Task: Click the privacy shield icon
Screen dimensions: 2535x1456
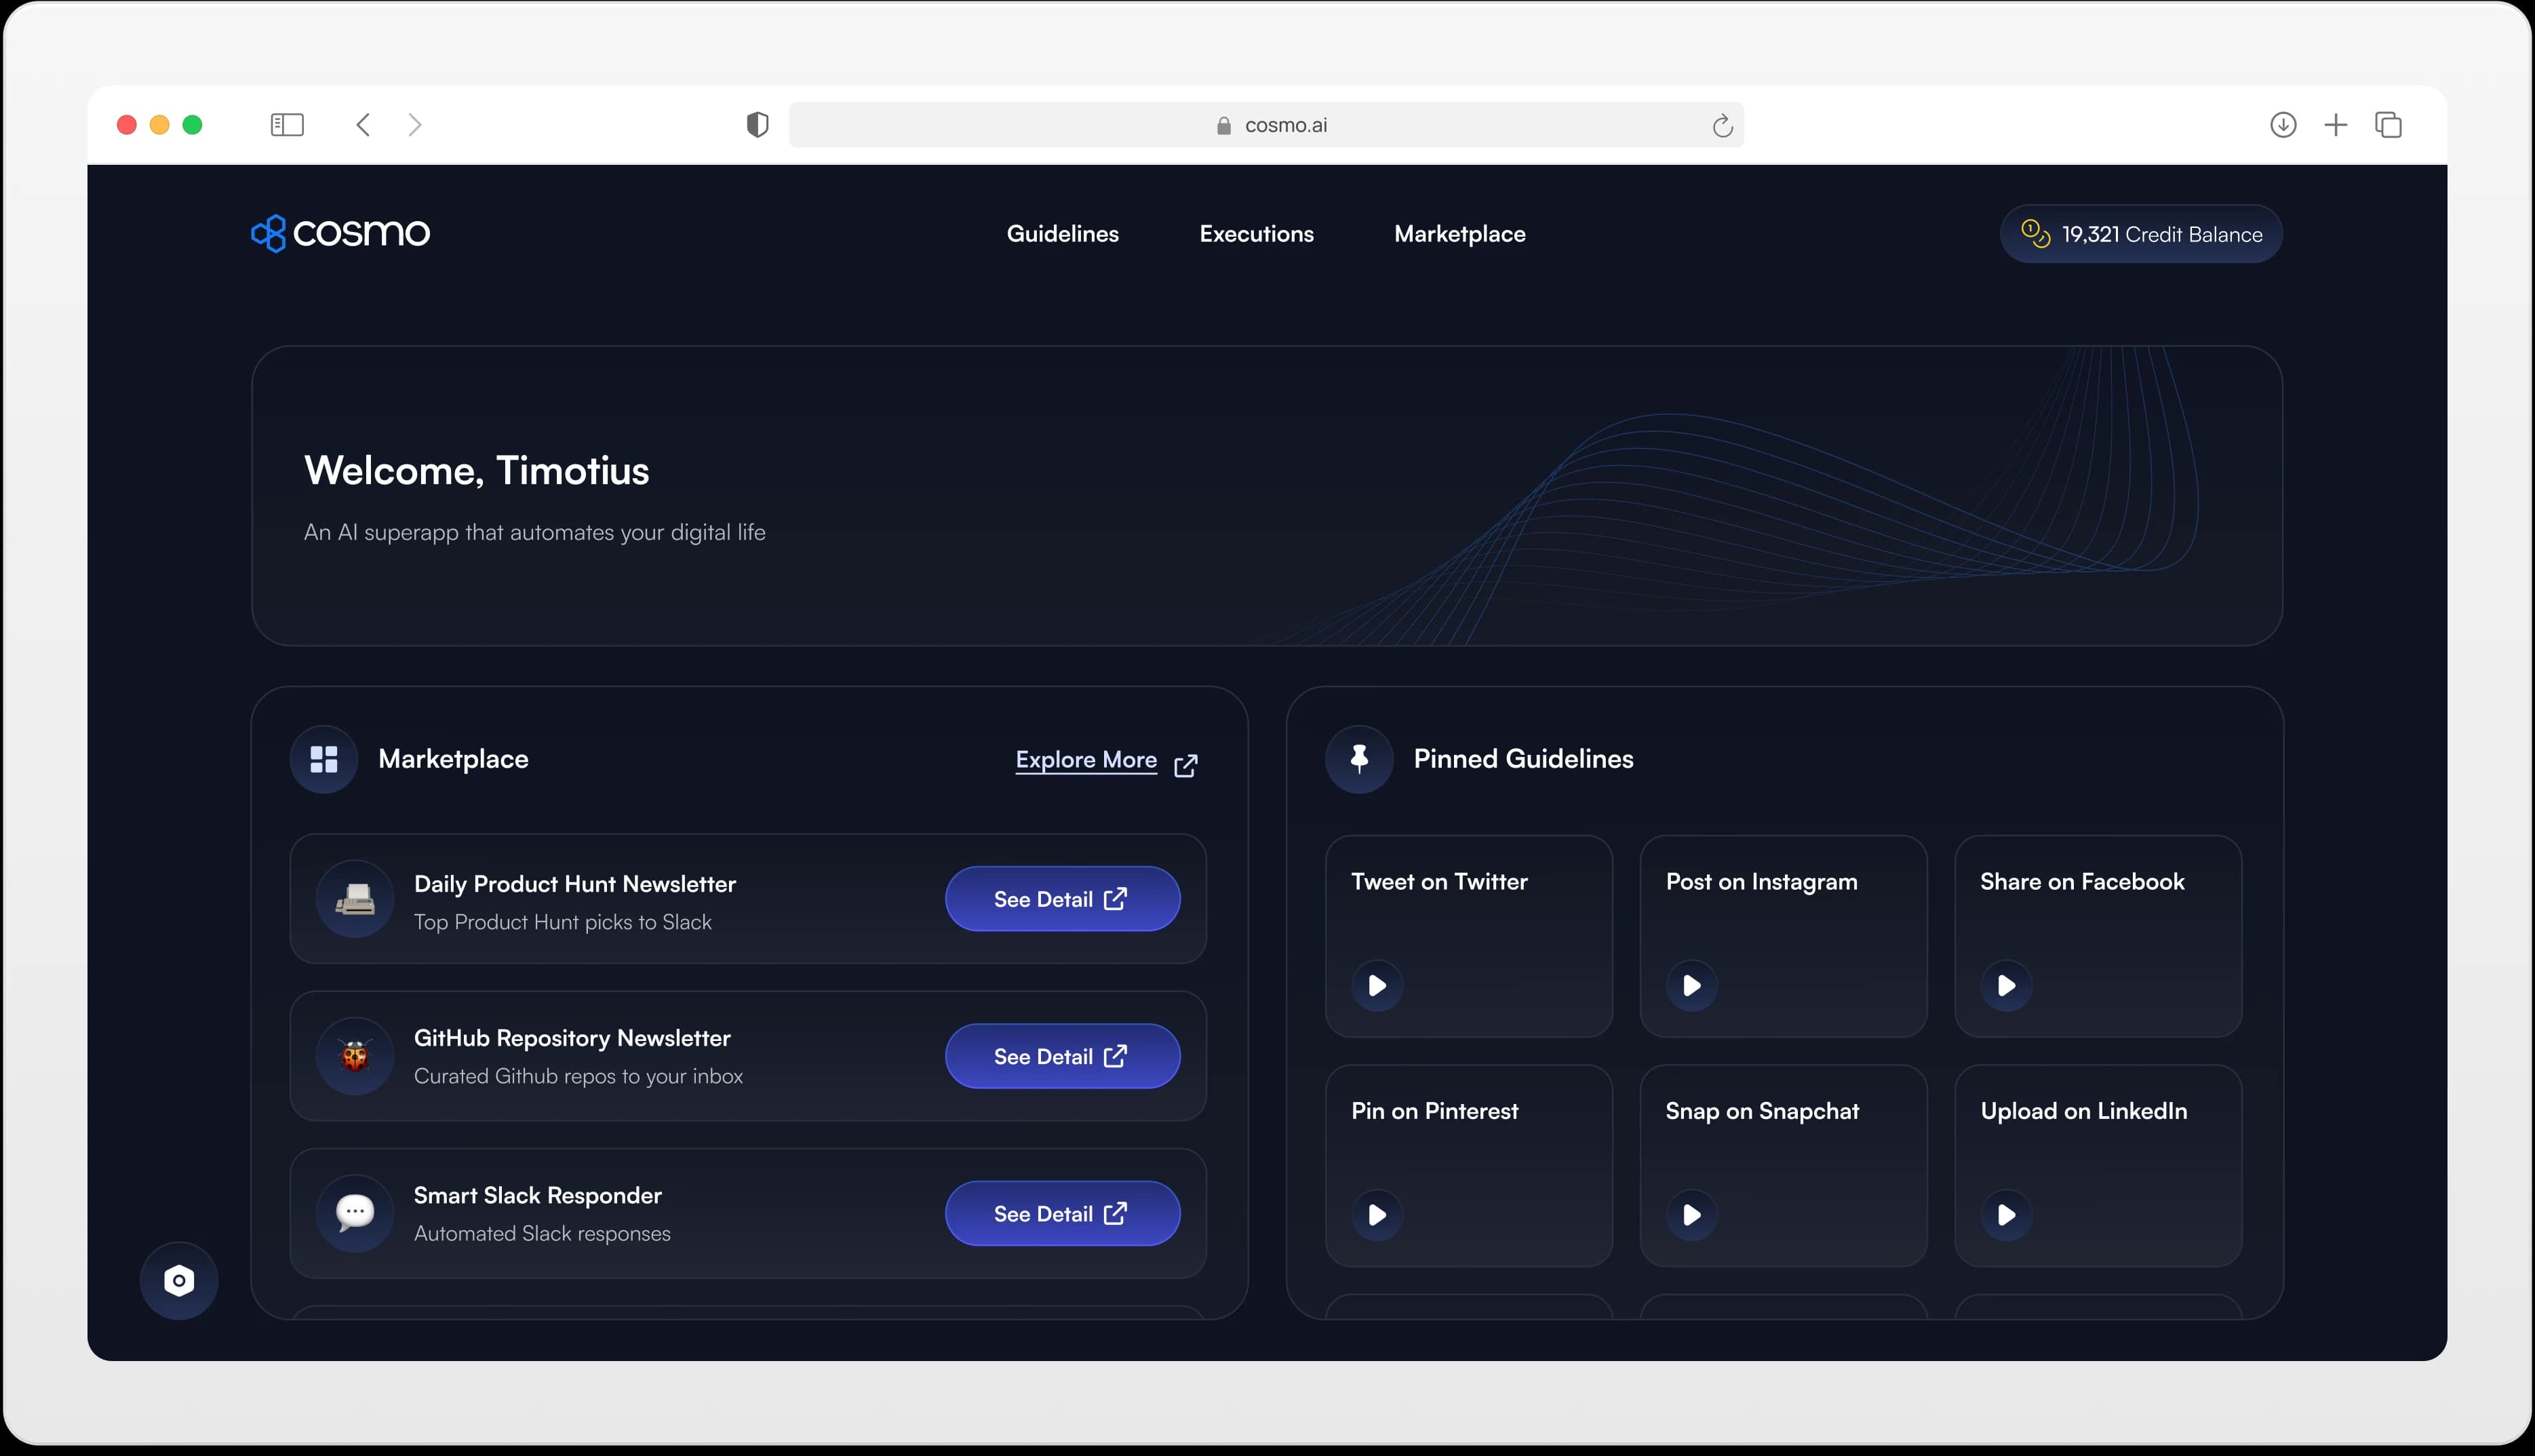Action: (x=758, y=125)
